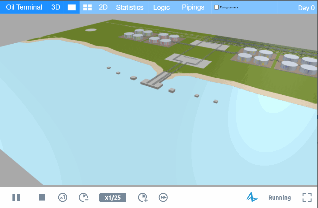Select the single-window view icon
This screenshot has height=208, width=318.
pos(71,7)
